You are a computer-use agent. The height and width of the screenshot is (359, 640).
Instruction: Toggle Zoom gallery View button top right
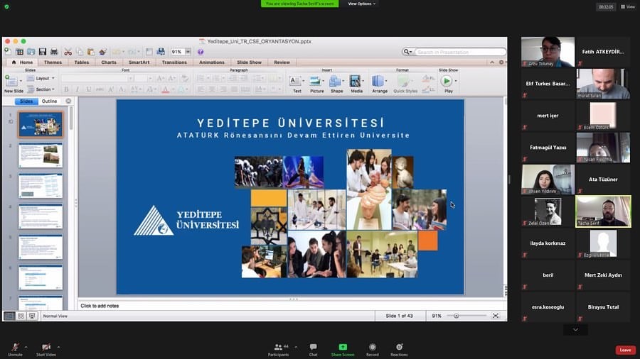click(x=628, y=6)
